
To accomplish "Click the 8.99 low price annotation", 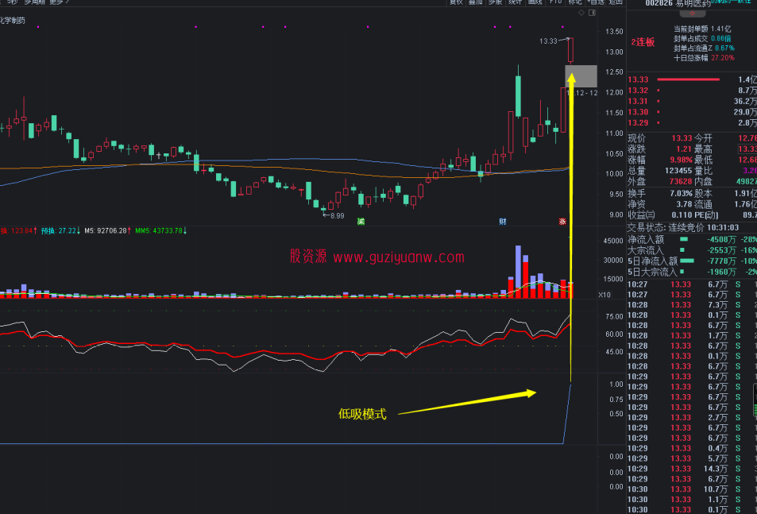I will coord(337,216).
